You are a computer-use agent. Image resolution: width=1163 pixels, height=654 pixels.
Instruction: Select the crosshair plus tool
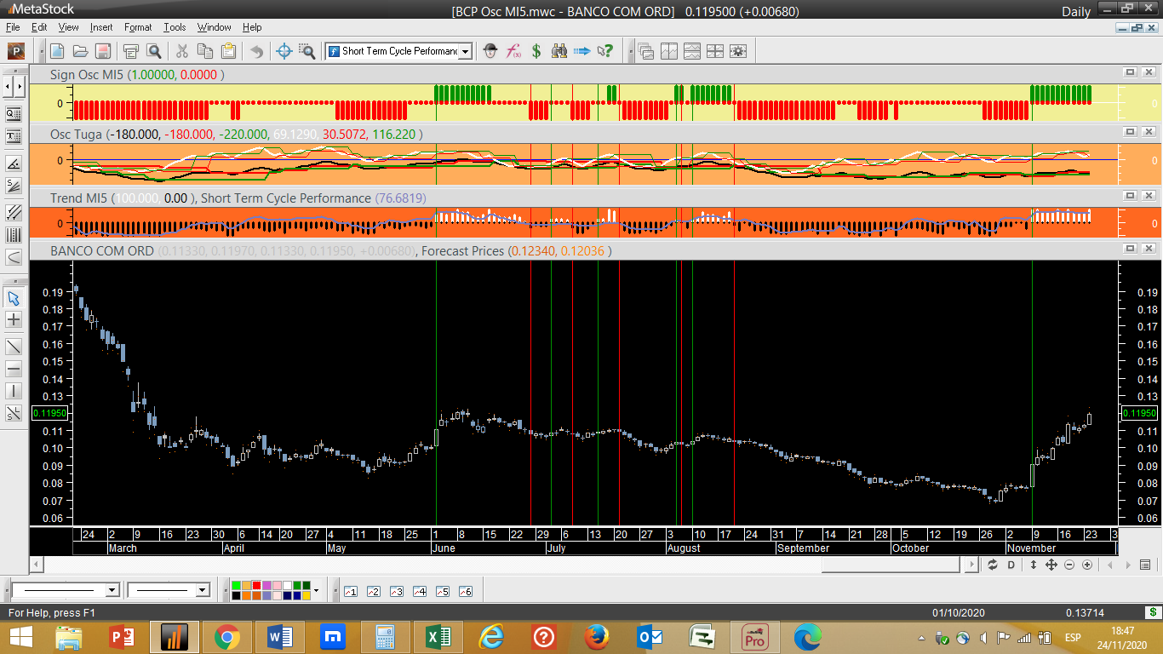[x=14, y=320]
